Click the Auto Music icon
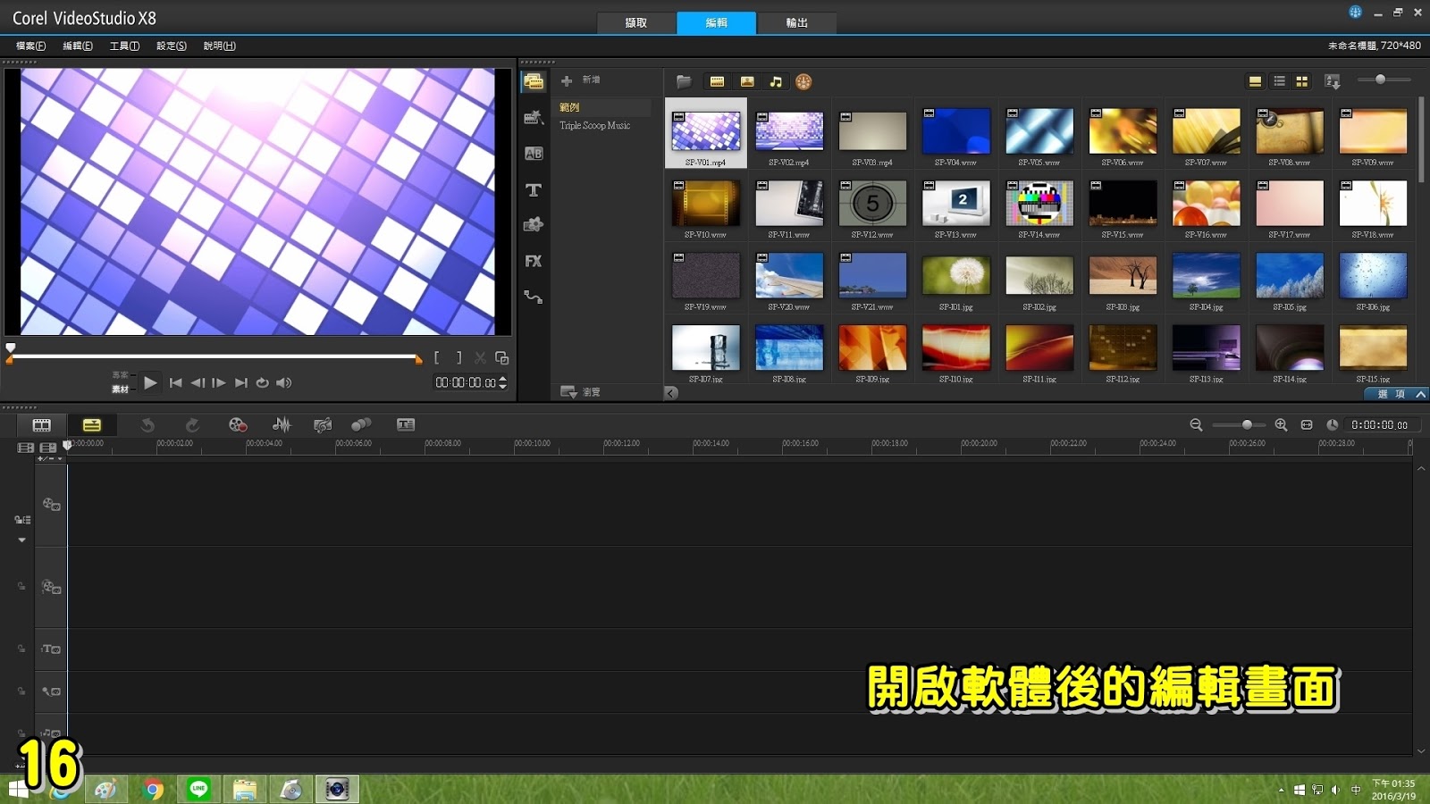This screenshot has height=804, width=1430. 324,425
